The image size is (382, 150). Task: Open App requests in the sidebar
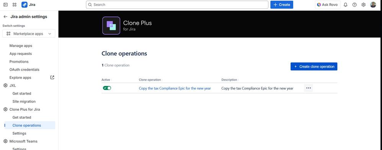pyautogui.click(x=20, y=54)
